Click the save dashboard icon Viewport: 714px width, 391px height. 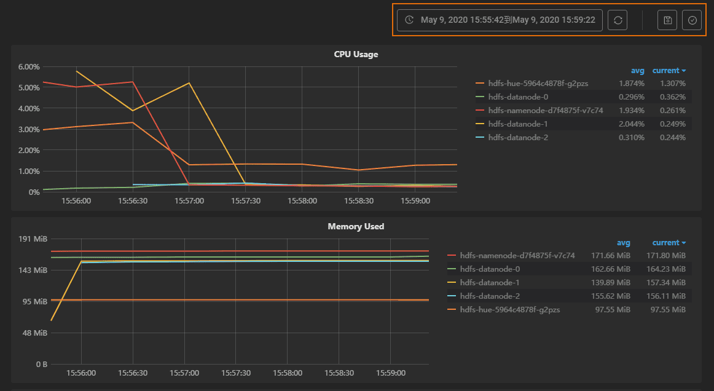(667, 20)
